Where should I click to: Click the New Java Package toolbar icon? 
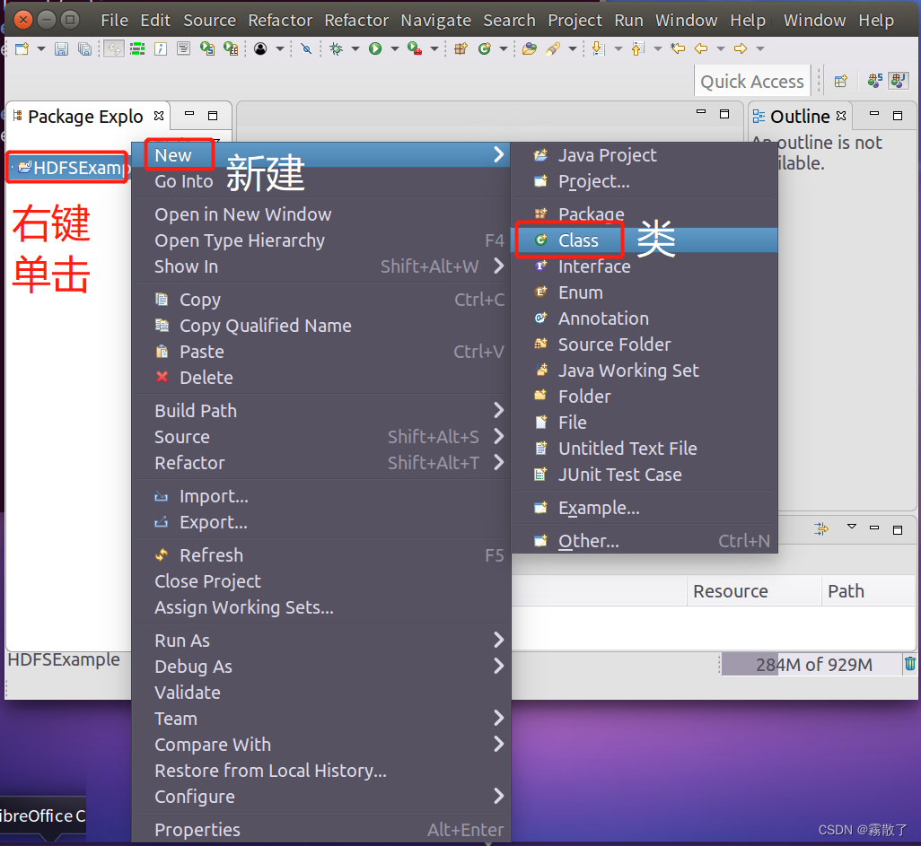point(461,48)
